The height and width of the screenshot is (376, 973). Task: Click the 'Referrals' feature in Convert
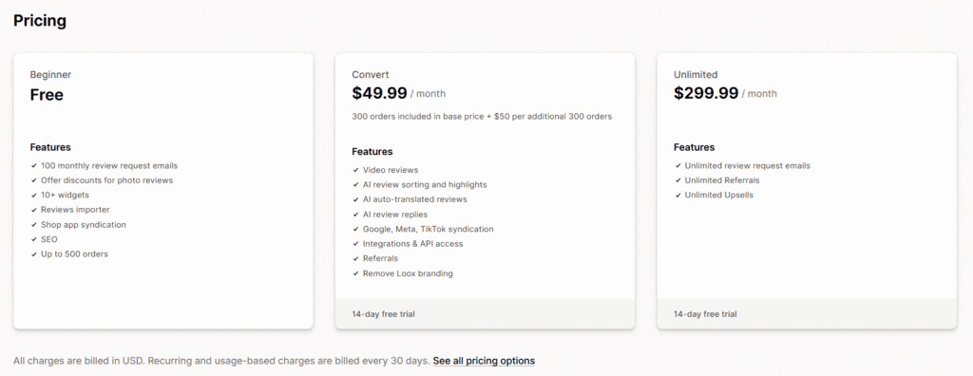point(380,258)
